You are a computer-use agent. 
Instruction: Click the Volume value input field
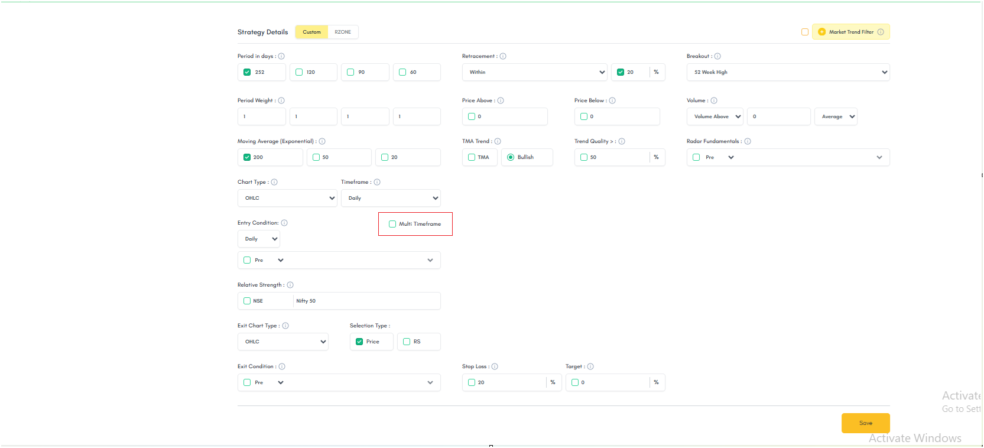tap(778, 116)
